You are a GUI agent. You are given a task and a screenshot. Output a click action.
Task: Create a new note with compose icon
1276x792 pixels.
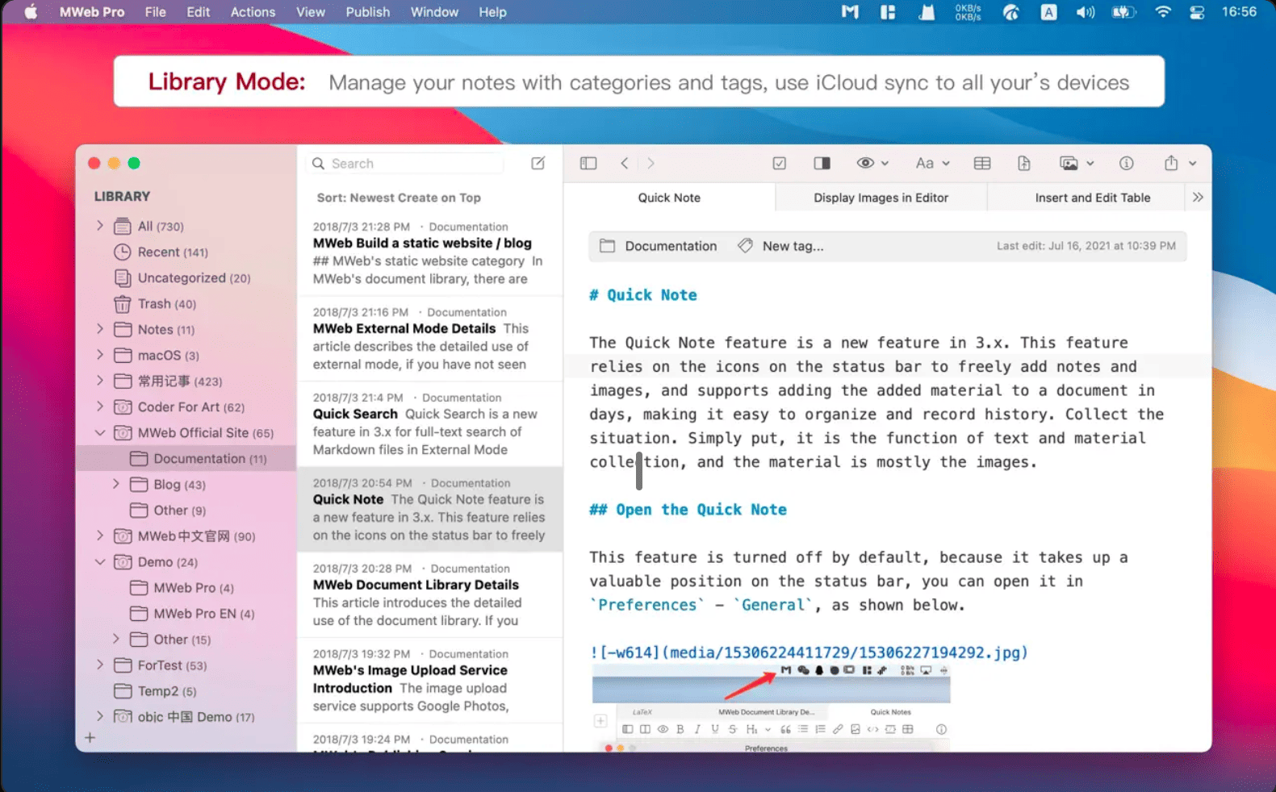(x=538, y=163)
